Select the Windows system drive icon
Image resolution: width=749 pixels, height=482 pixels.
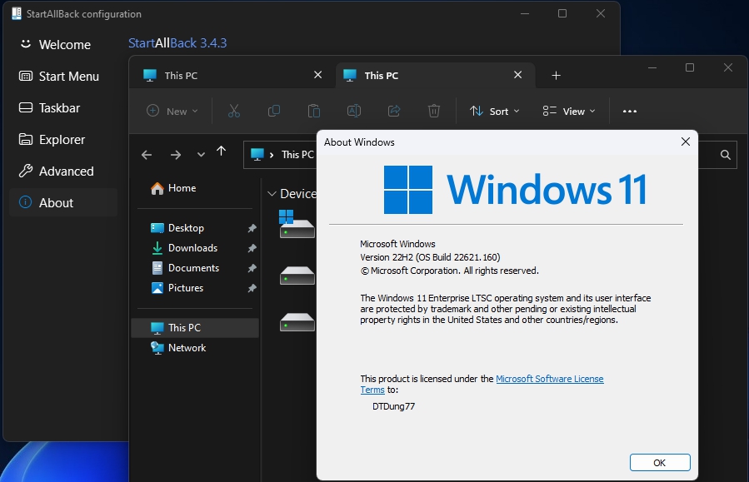tap(297, 224)
